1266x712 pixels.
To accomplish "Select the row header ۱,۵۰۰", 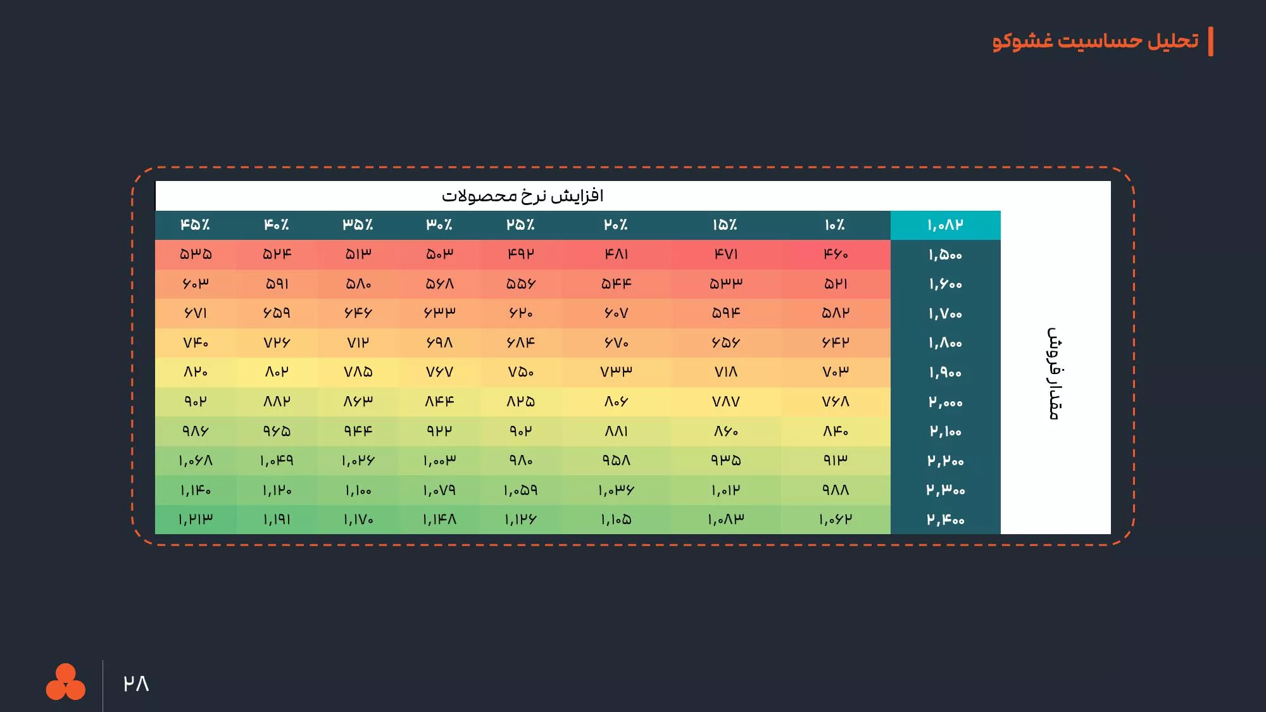I will click(x=945, y=255).
